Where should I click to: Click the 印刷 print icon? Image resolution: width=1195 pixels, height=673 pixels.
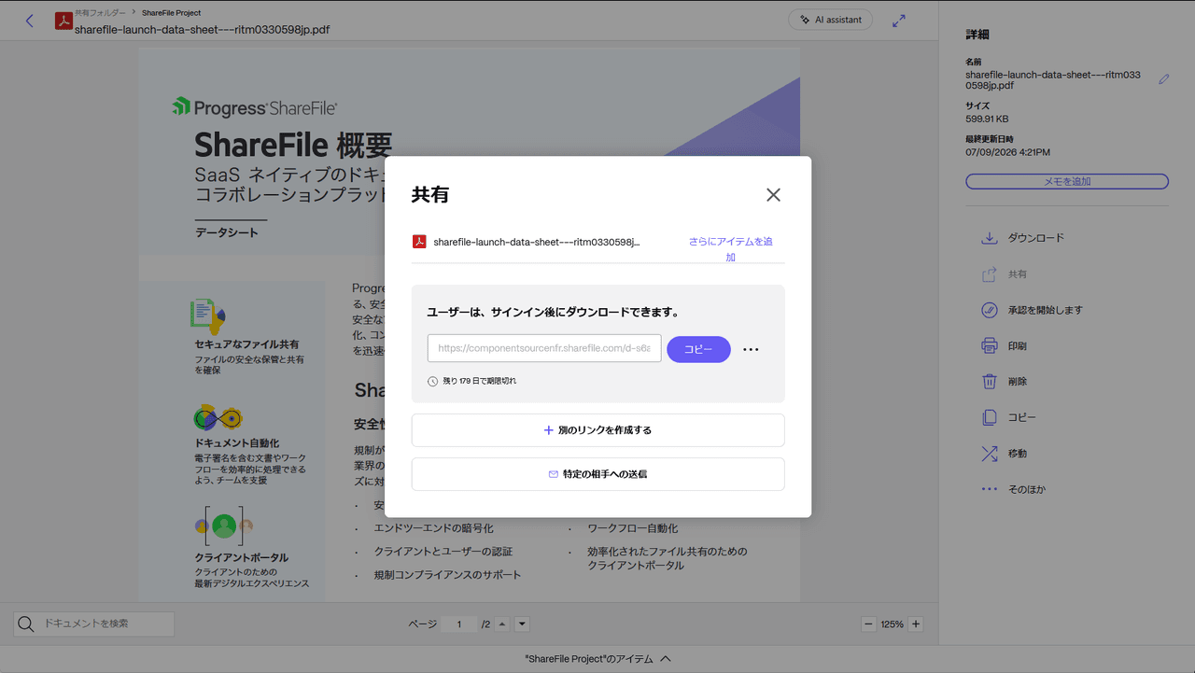990,345
